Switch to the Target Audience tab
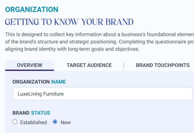194x133 pixels. coord(89,65)
